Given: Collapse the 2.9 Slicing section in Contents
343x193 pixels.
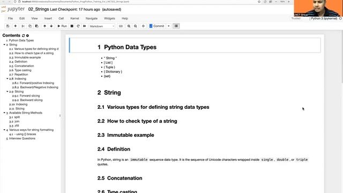Looking at the screenshot, I should click(x=7, y=92).
